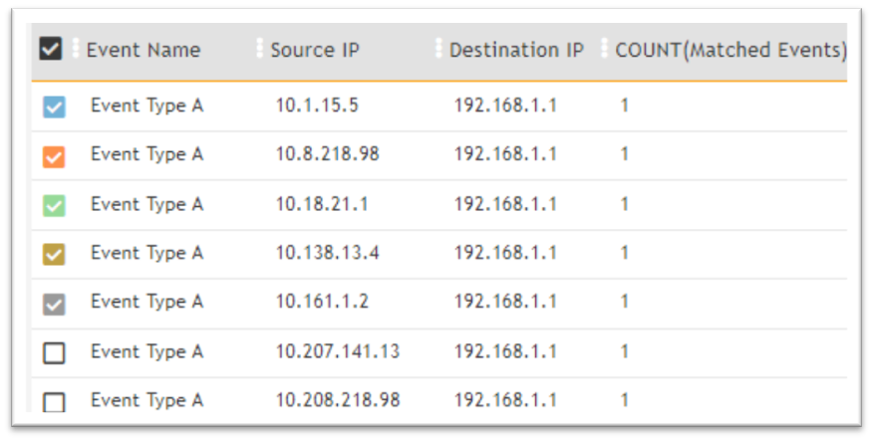Uncheck the green checkbox for 10.18.21.1
This screenshot has width=873, height=441.
pos(54,206)
